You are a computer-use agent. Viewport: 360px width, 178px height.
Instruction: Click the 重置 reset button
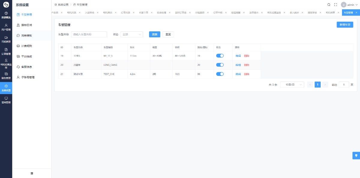[168, 34]
